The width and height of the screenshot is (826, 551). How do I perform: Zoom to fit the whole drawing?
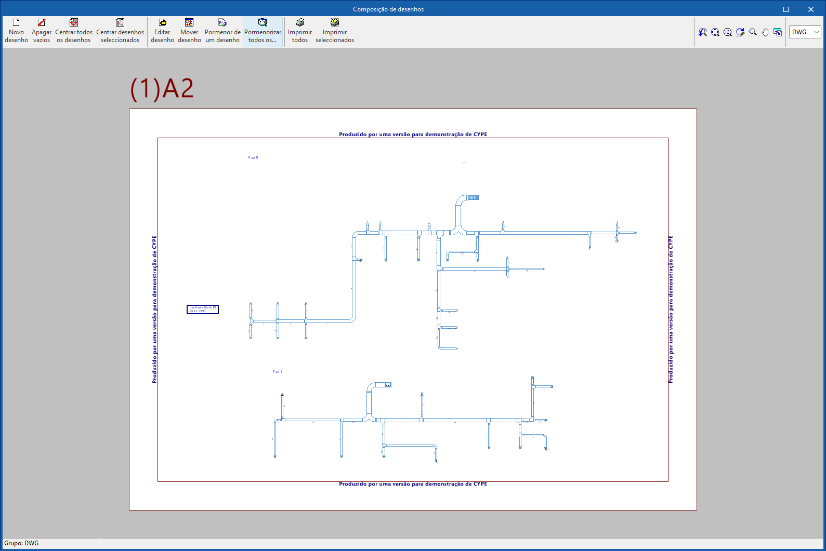715,32
